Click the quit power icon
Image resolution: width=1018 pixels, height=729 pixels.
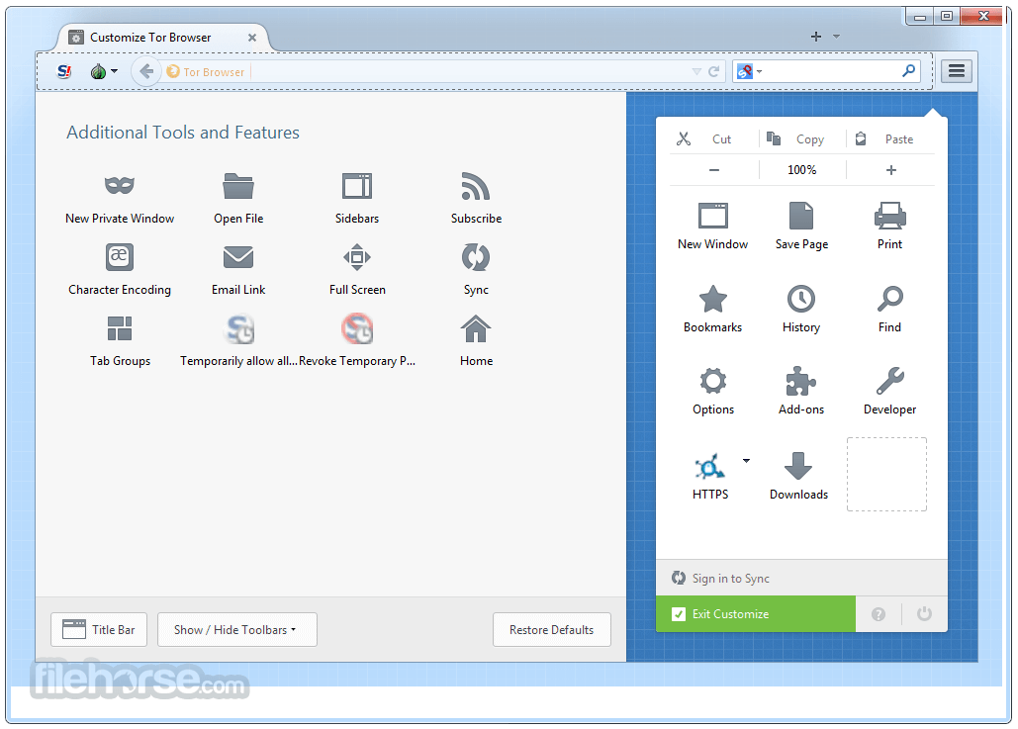[x=924, y=613]
